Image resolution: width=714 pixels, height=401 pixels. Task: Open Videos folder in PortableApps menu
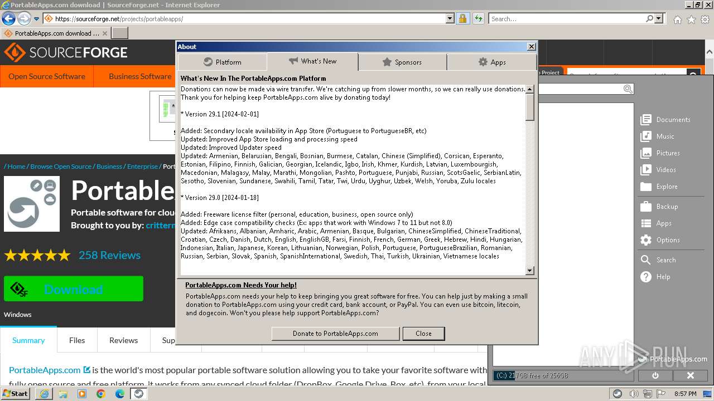click(x=659, y=170)
